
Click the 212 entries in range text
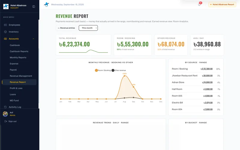coord(201,49)
